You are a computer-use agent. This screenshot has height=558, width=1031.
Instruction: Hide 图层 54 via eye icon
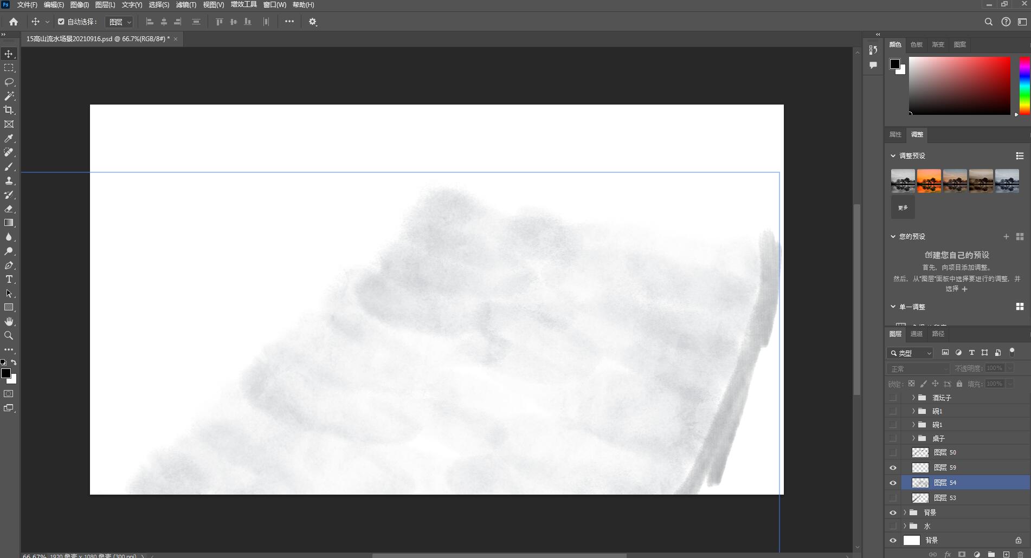tap(893, 483)
